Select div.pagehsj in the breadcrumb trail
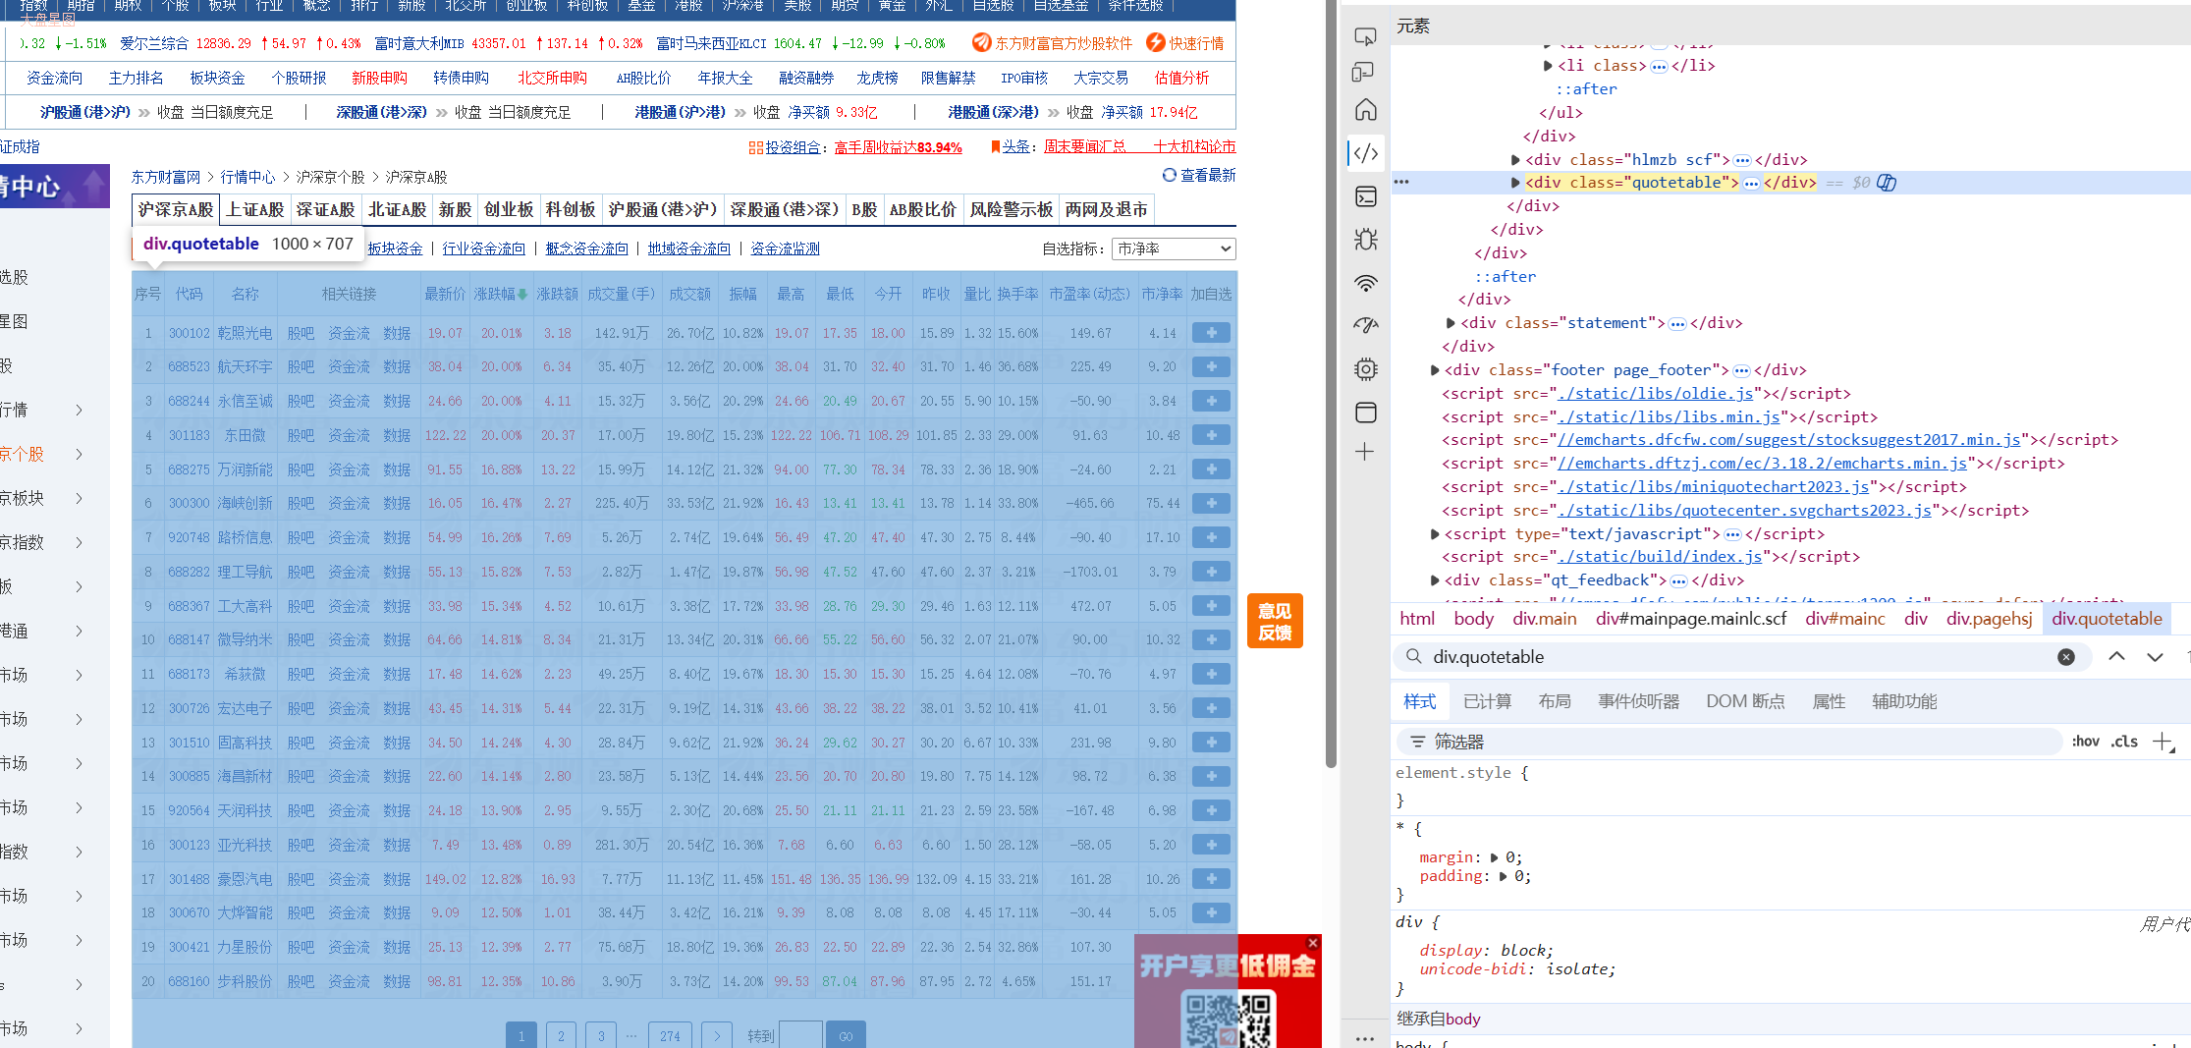The height and width of the screenshot is (1048, 2191). click(1989, 619)
